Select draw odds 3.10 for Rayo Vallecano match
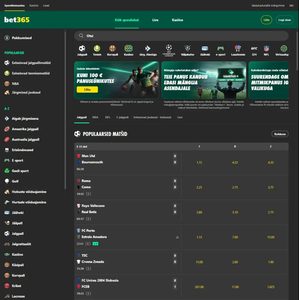This screenshot has width=299, height=300. (235, 212)
